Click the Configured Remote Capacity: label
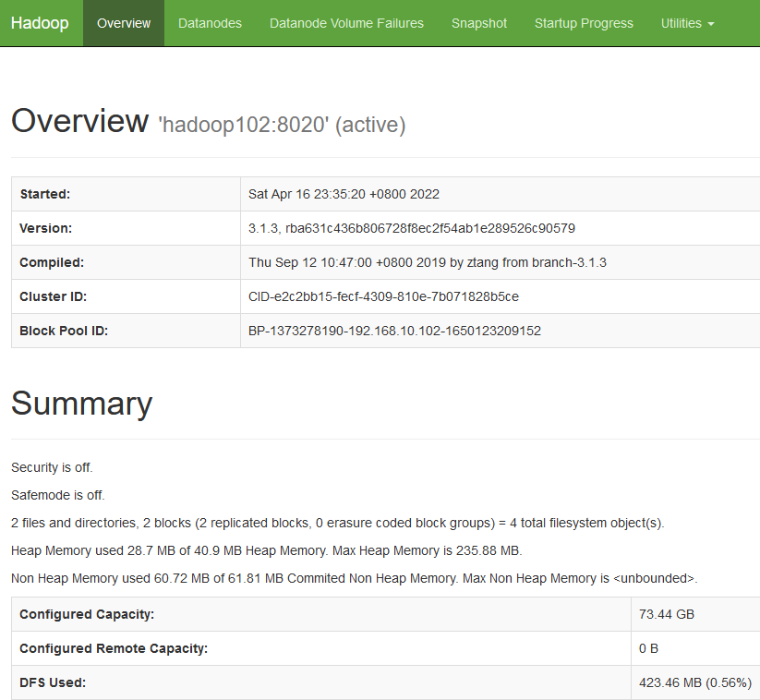This screenshot has height=700, width=760. (x=114, y=648)
